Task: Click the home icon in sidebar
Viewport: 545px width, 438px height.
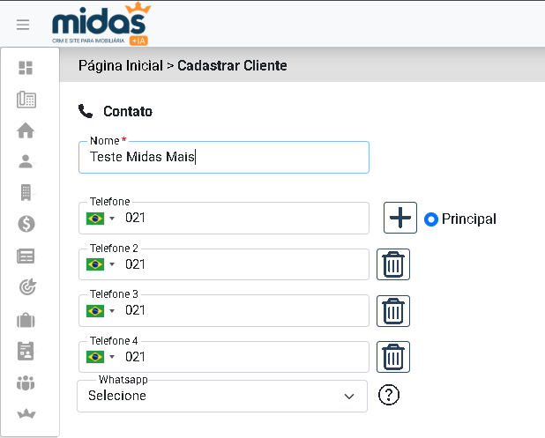Action: point(26,130)
